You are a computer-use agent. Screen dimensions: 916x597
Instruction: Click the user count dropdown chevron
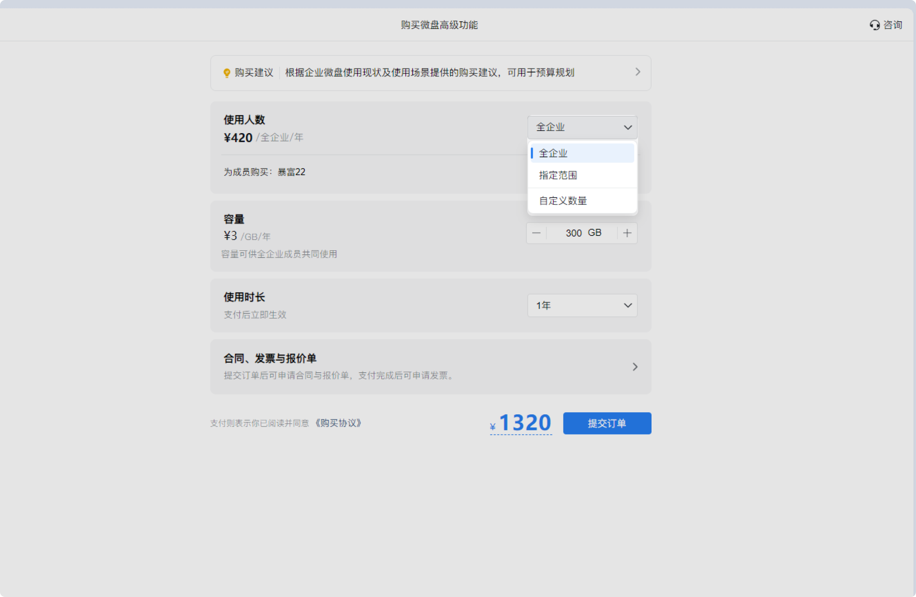tap(628, 127)
